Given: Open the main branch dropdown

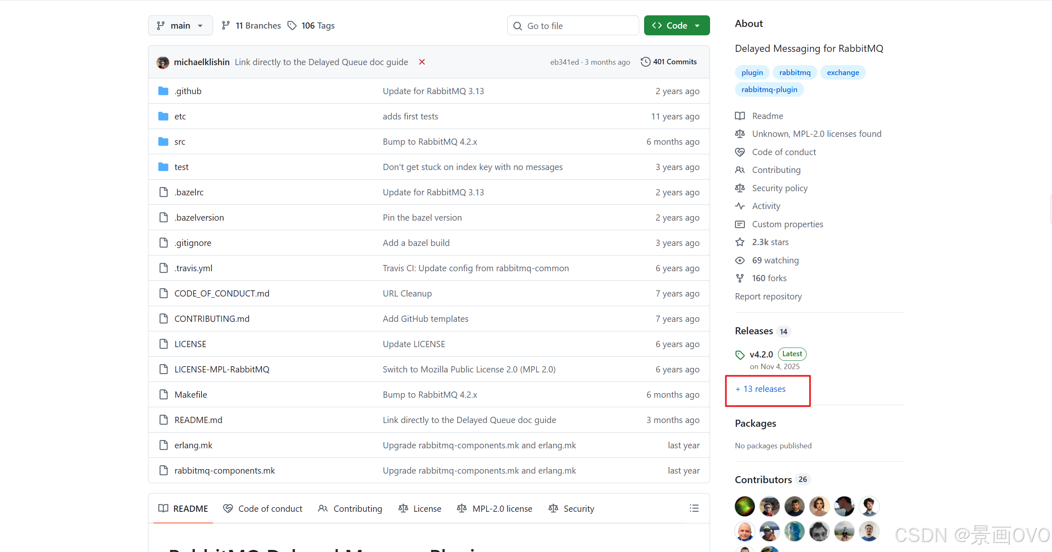Looking at the screenshot, I should click(x=180, y=26).
